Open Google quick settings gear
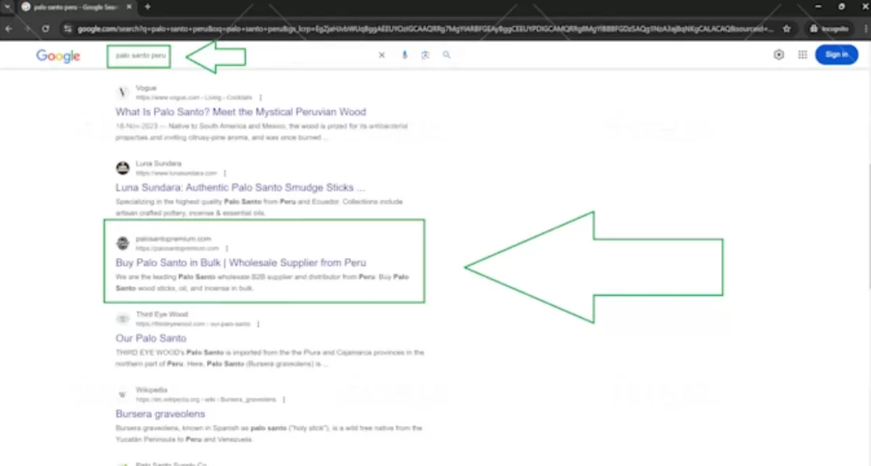The height and width of the screenshot is (466, 871). (x=779, y=54)
